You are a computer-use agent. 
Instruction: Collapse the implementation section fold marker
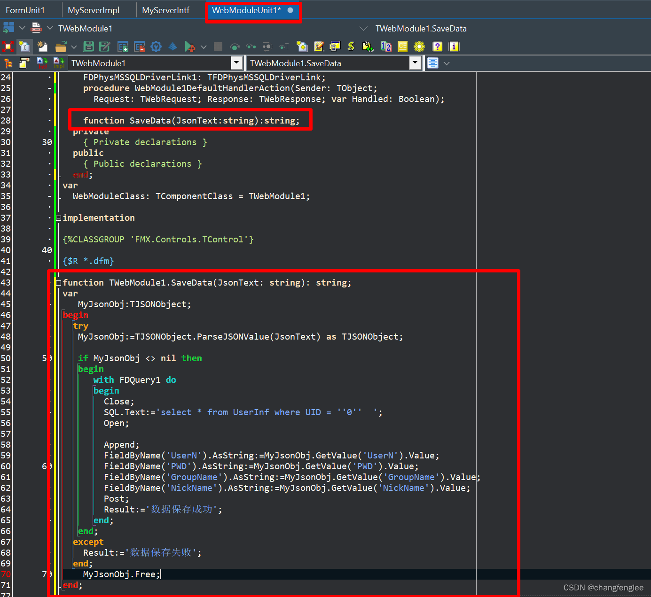tap(59, 218)
